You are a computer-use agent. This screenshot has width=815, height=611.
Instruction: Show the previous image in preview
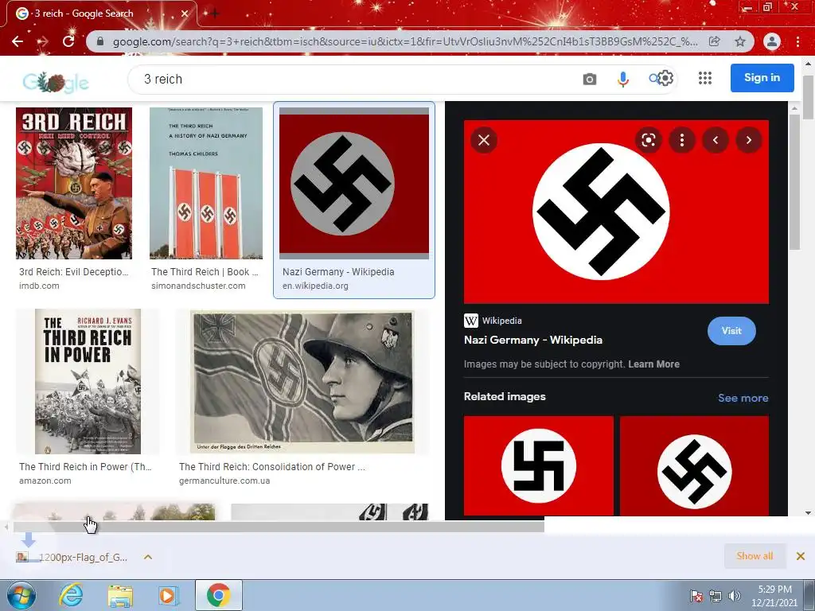coord(716,140)
